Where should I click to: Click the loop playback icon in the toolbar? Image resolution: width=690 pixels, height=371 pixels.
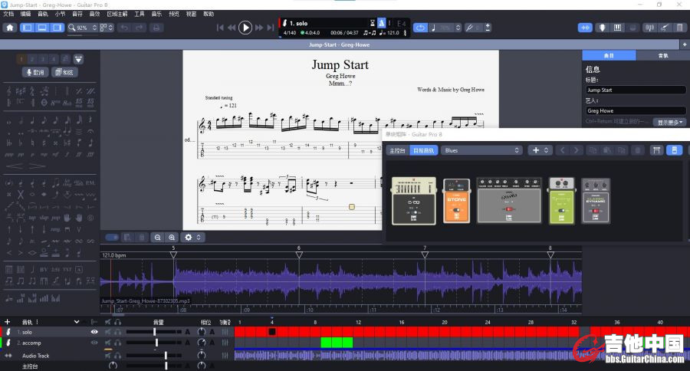[420, 28]
